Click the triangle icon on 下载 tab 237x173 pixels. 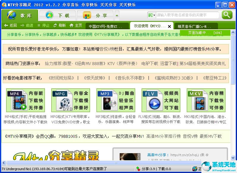point(49,15)
